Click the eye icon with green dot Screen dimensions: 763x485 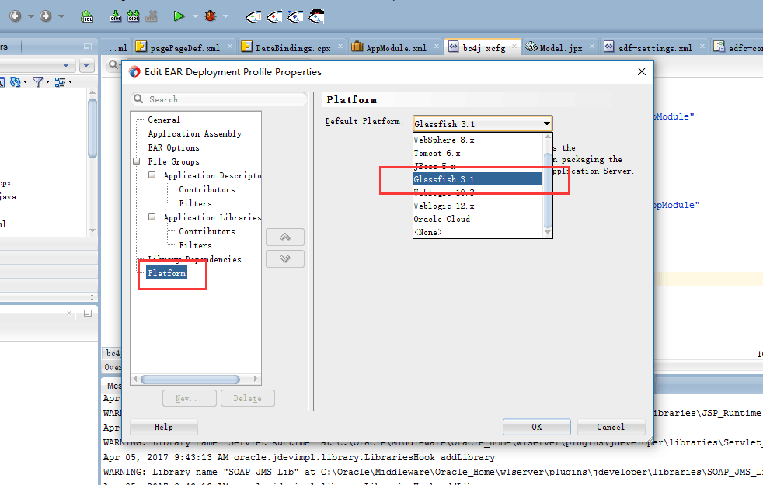(x=253, y=17)
